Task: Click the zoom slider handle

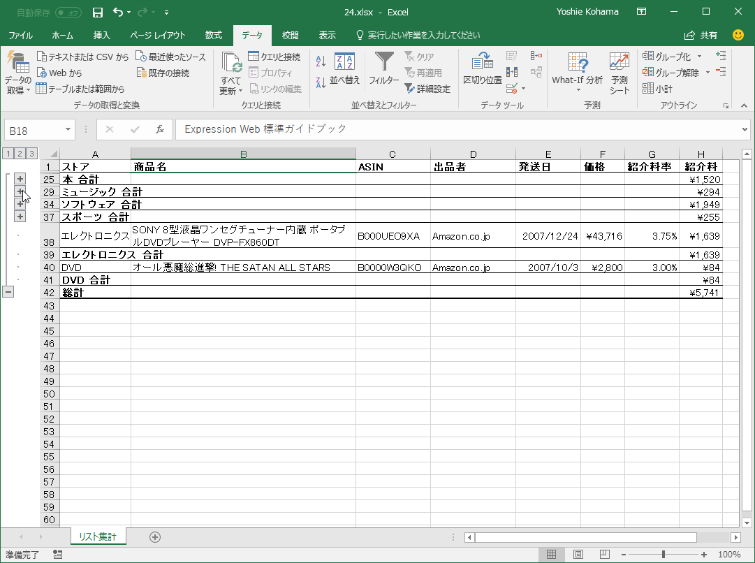Action: point(664,555)
